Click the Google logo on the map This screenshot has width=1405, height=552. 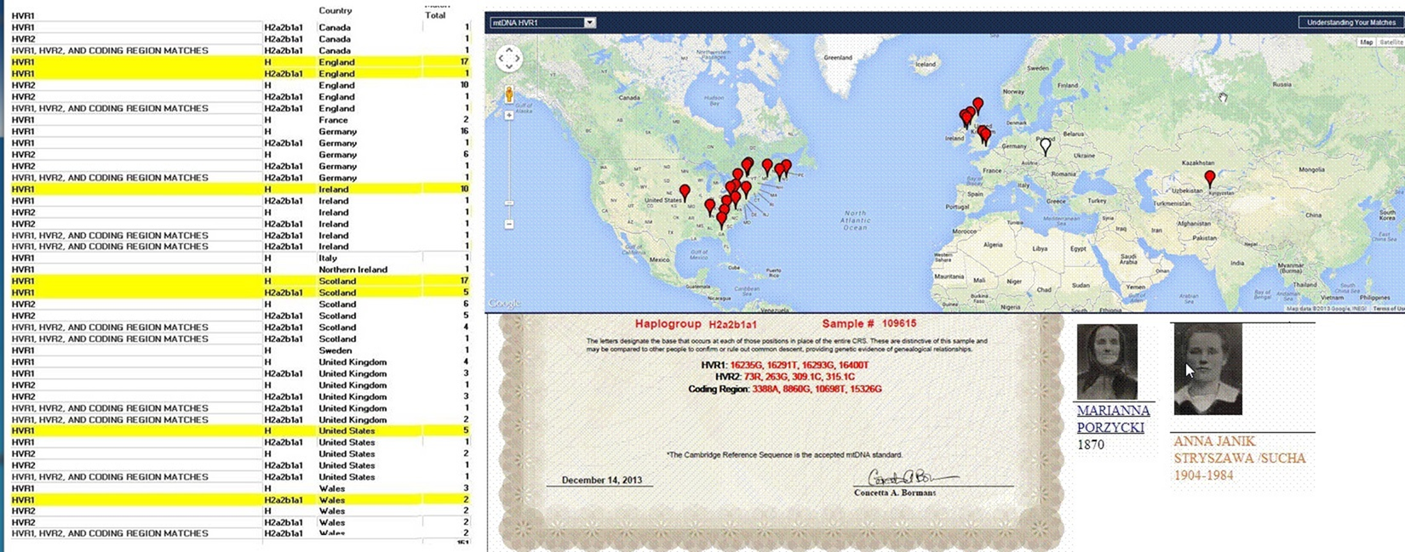pos(504,303)
